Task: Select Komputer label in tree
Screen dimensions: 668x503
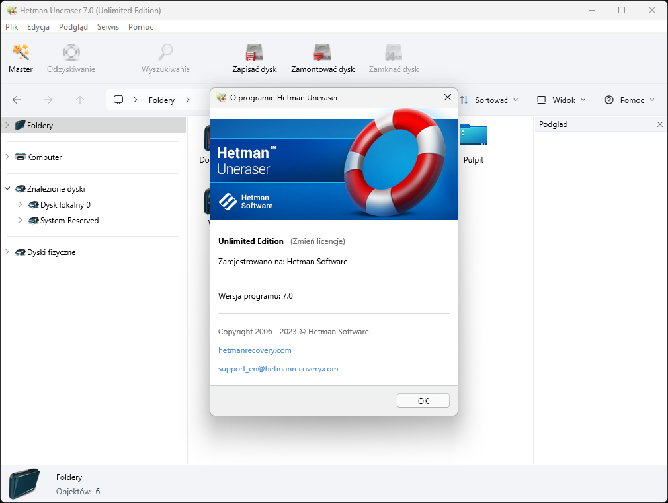Action: (x=44, y=157)
